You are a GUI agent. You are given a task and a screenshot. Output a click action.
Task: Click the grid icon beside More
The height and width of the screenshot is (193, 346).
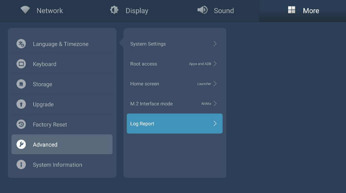(x=292, y=10)
